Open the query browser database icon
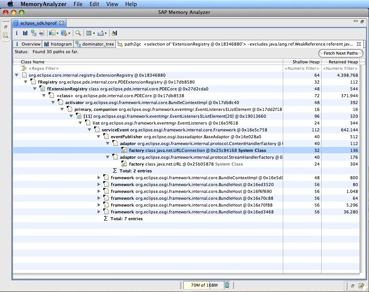 (64, 33)
